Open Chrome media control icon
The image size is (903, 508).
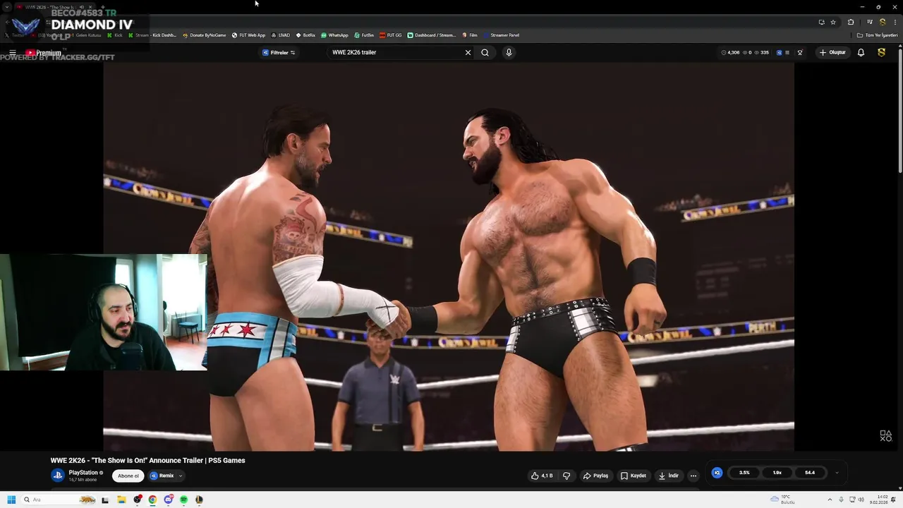(x=870, y=22)
